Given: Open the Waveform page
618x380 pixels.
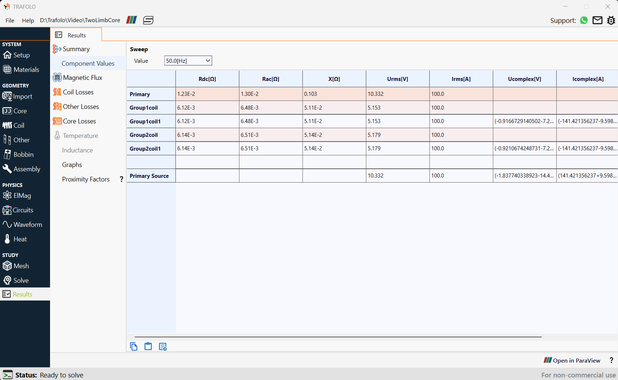Looking at the screenshot, I should (22, 225).
